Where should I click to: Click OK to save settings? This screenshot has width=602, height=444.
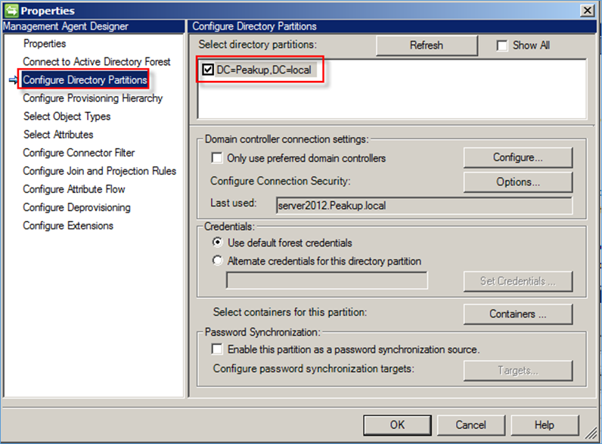(x=397, y=425)
